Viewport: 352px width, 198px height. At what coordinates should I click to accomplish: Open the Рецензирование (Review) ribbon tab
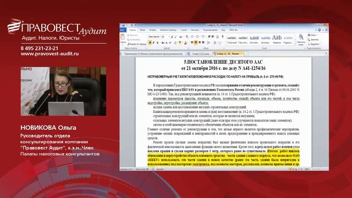210,30
